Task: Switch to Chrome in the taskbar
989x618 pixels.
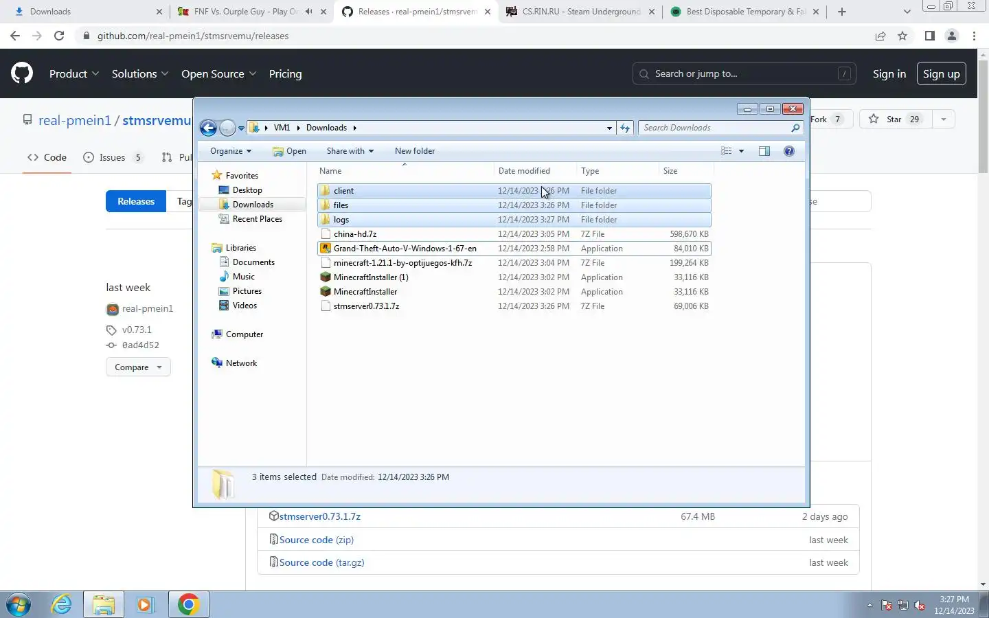Action: click(188, 604)
